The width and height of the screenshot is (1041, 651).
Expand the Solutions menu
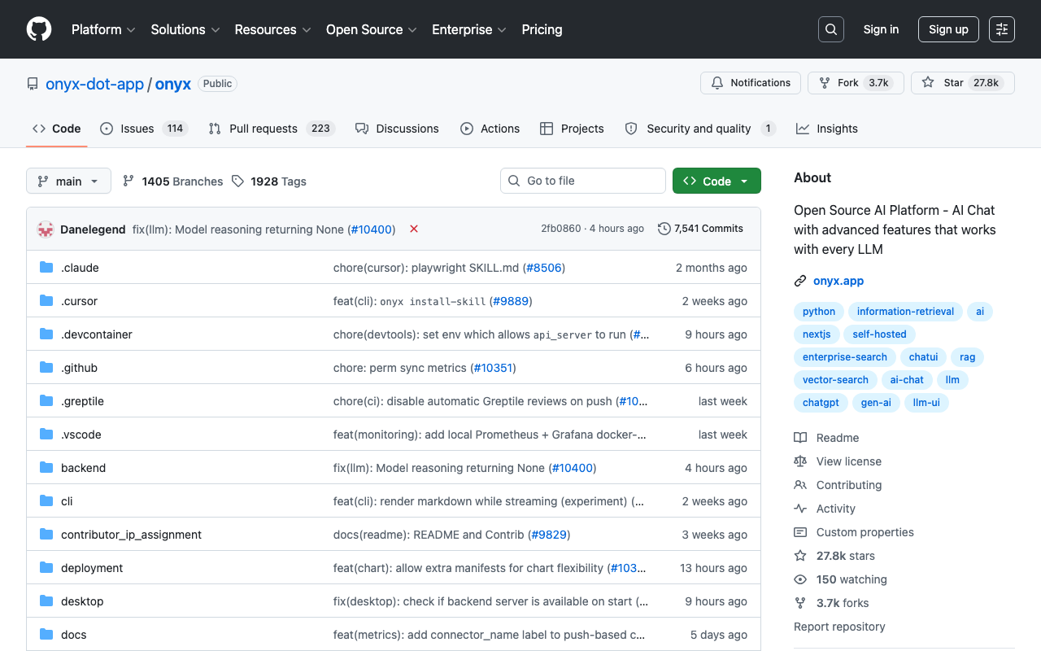pos(185,29)
